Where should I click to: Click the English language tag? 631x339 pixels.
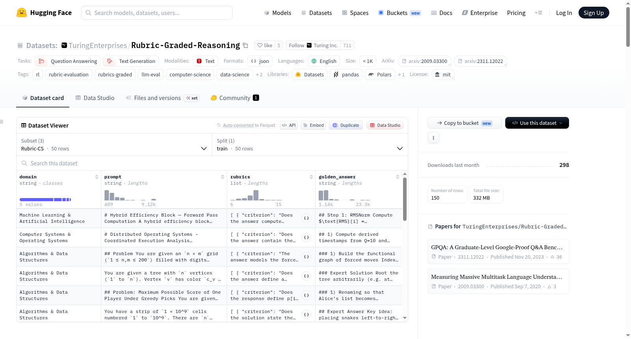324,61
